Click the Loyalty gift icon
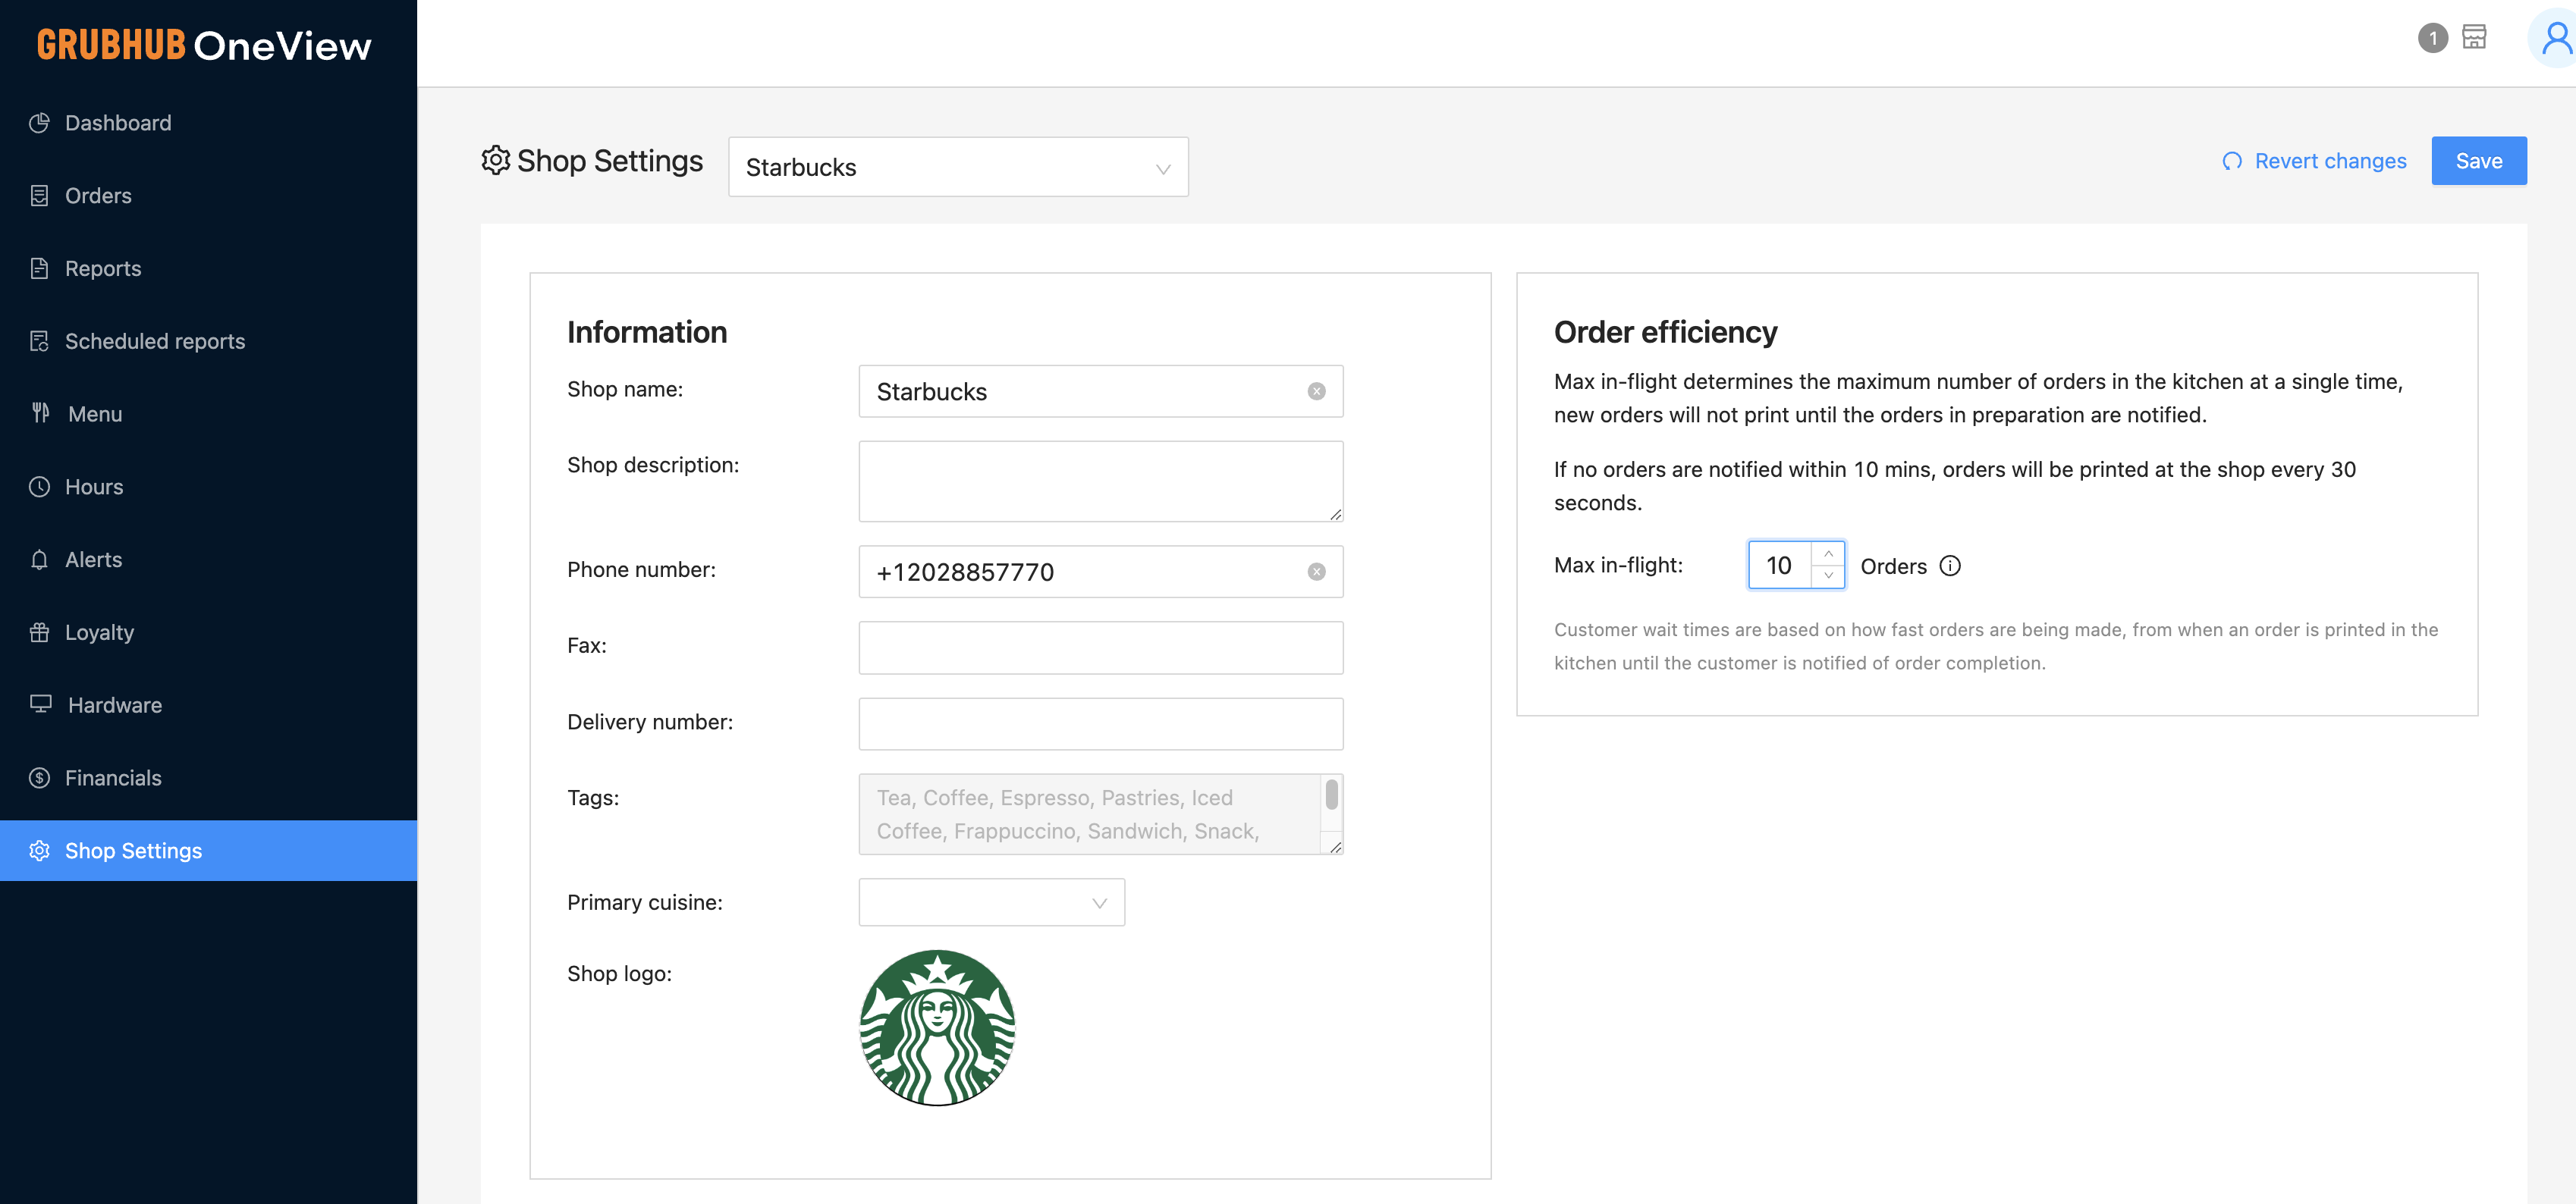The width and height of the screenshot is (2576, 1204). click(x=39, y=632)
